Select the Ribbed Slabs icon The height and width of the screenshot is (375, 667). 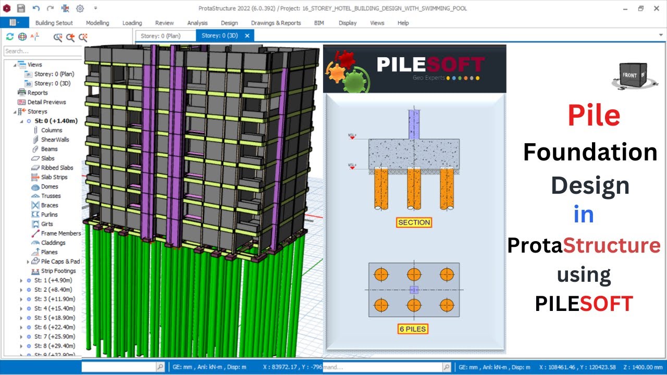click(x=35, y=168)
